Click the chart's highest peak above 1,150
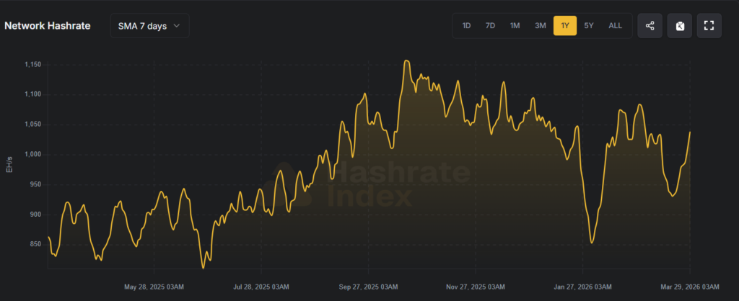The height and width of the screenshot is (301, 739). click(x=407, y=61)
